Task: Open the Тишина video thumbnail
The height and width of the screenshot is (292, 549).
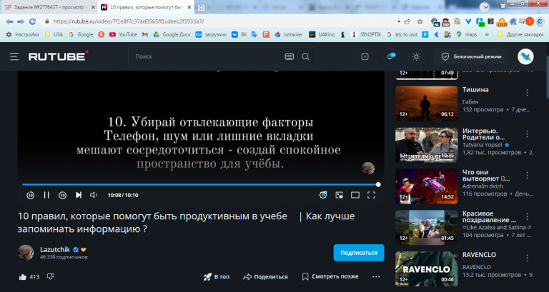Action: [x=427, y=104]
